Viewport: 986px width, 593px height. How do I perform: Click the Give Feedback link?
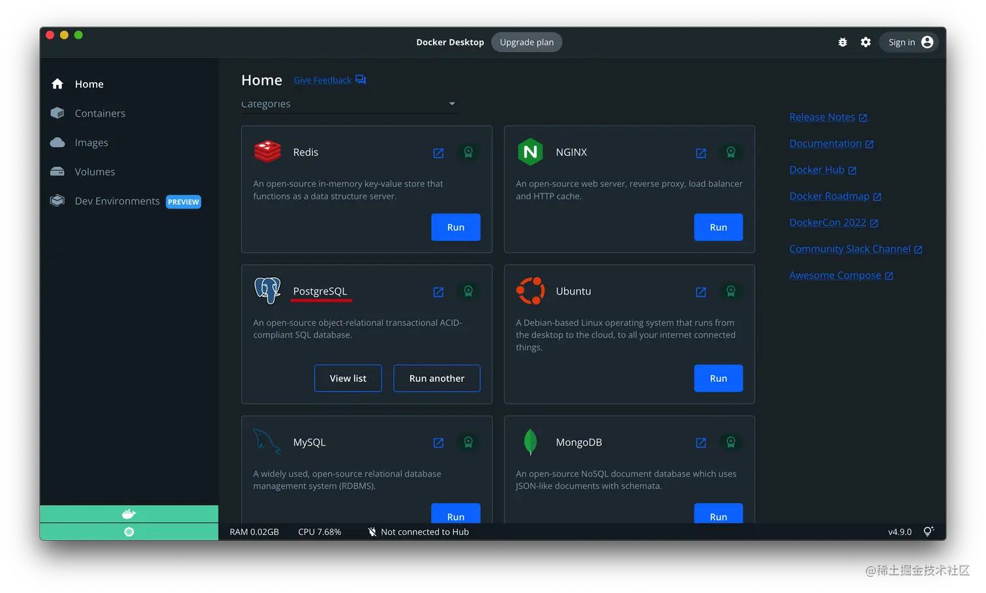click(322, 80)
